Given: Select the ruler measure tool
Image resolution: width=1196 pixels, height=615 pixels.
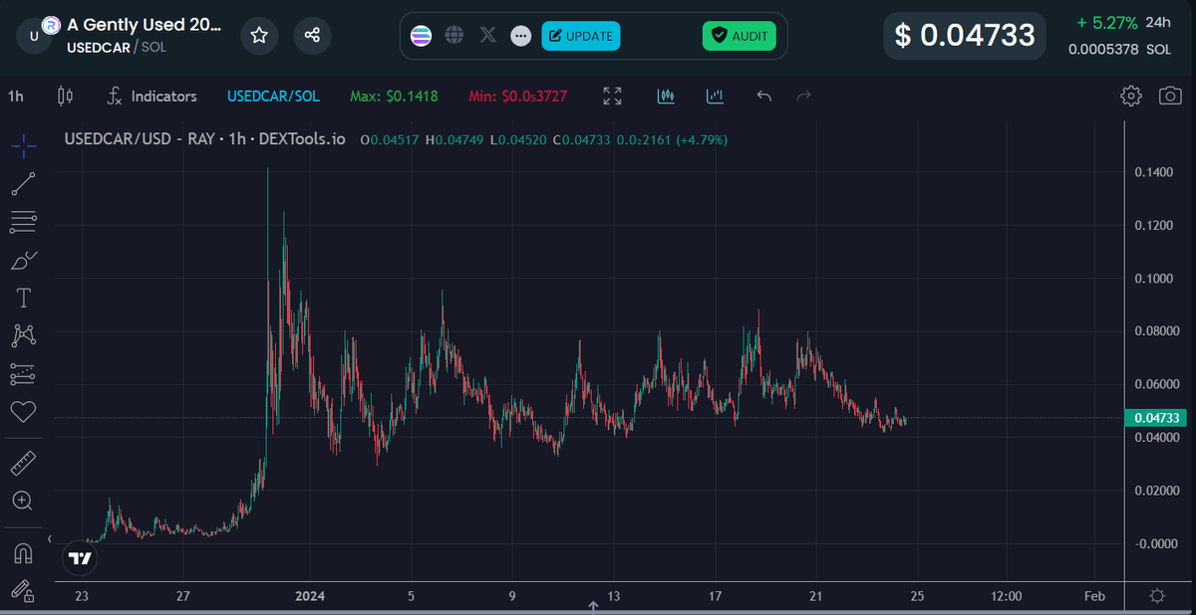Looking at the screenshot, I should (x=24, y=464).
